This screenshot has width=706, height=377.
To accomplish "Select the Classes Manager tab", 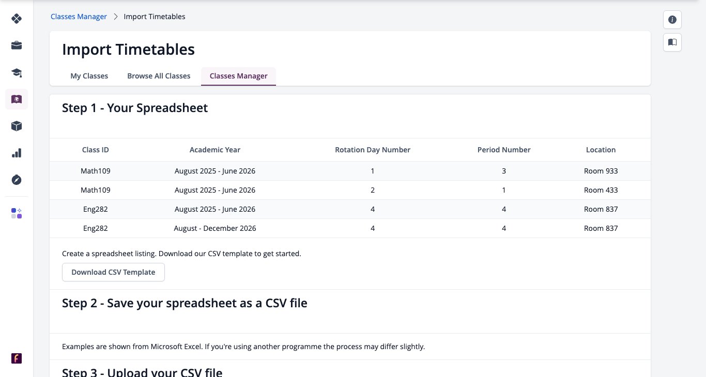I will pos(238,76).
